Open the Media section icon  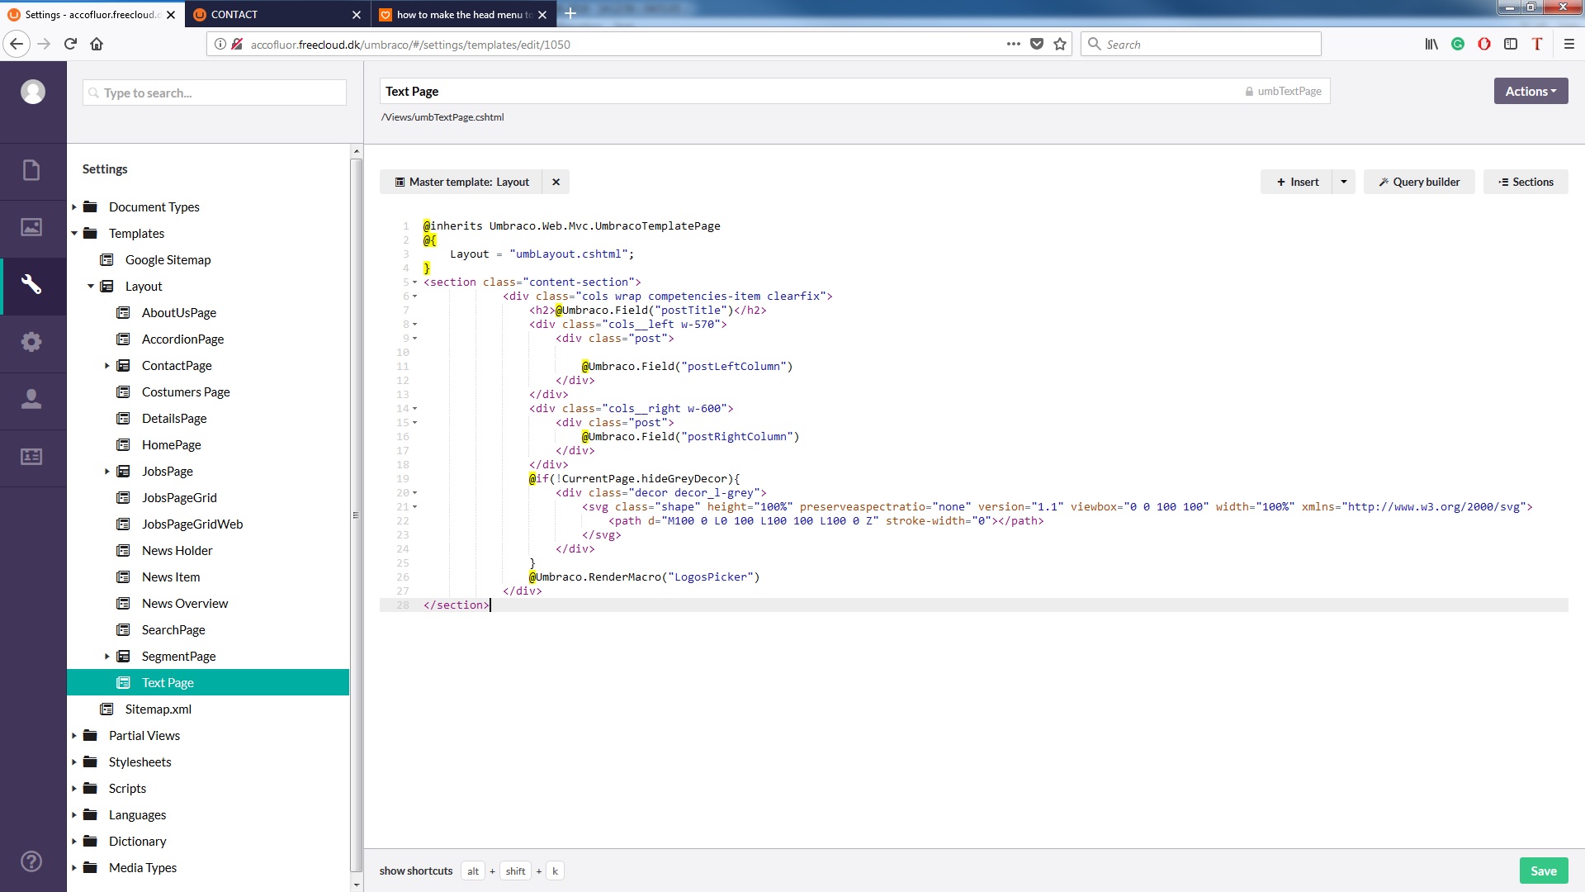point(31,227)
